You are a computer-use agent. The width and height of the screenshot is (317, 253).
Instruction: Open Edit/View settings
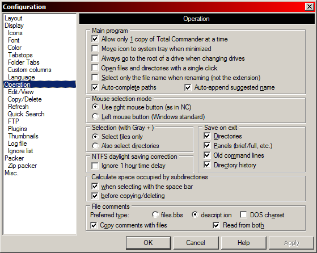click(x=21, y=92)
